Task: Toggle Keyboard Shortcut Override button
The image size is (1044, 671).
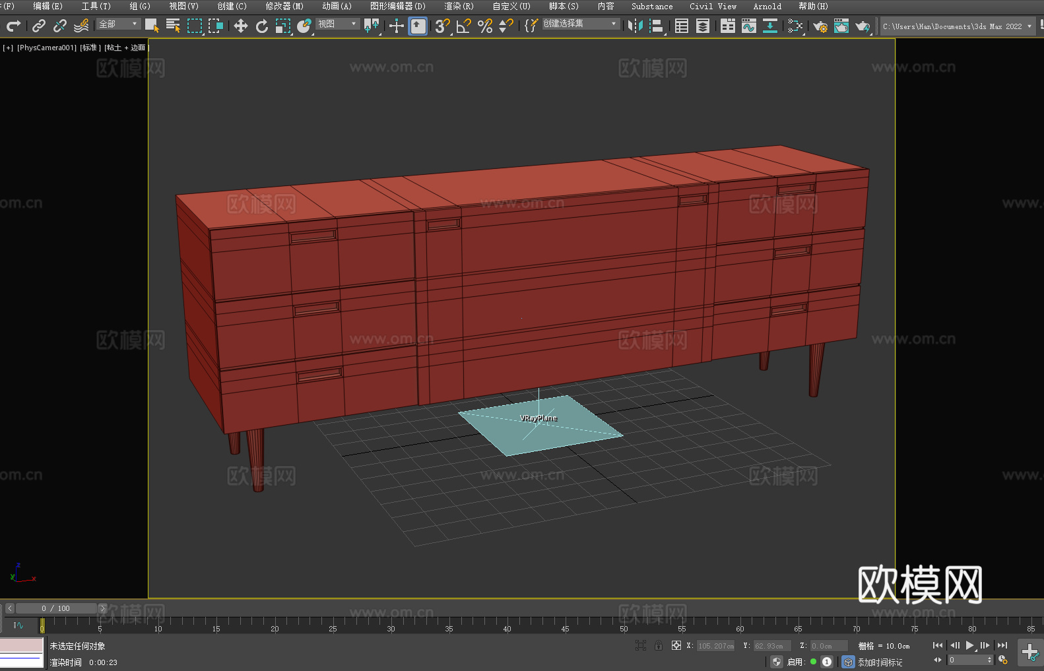Action: (418, 26)
